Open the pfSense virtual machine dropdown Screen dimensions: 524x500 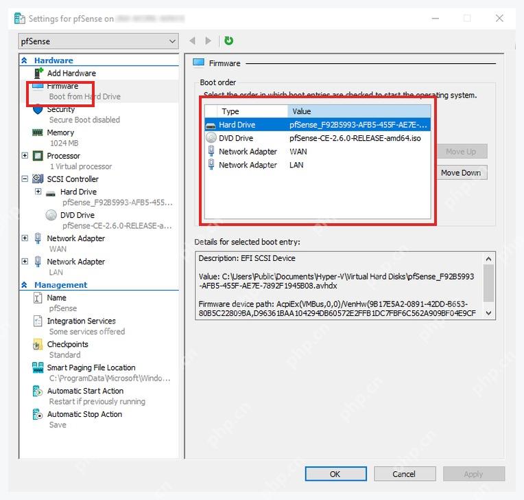tap(98, 41)
